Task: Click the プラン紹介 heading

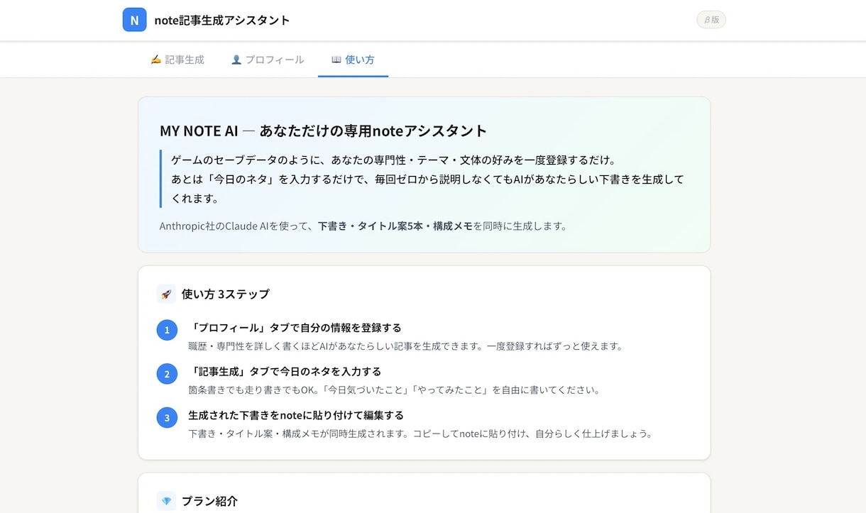Action: [209, 501]
